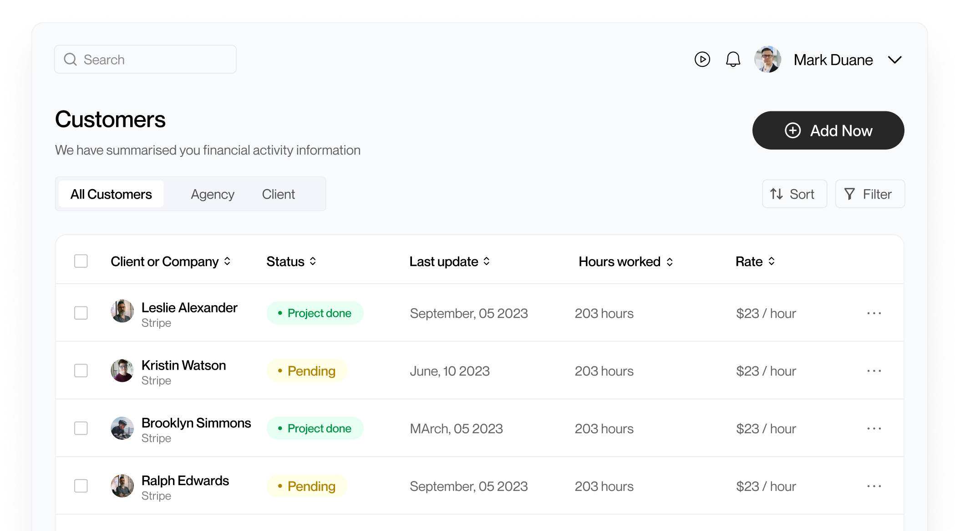Open more options for Leslie Alexander row
Image resolution: width=955 pixels, height=531 pixels.
(x=874, y=313)
